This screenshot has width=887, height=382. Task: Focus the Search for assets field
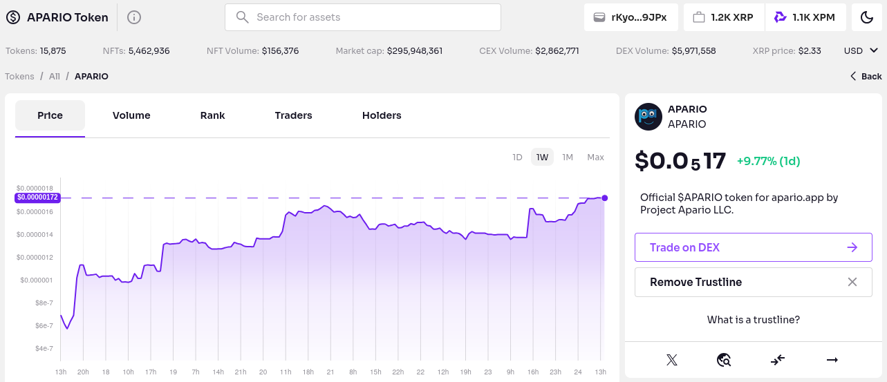(x=363, y=17)
